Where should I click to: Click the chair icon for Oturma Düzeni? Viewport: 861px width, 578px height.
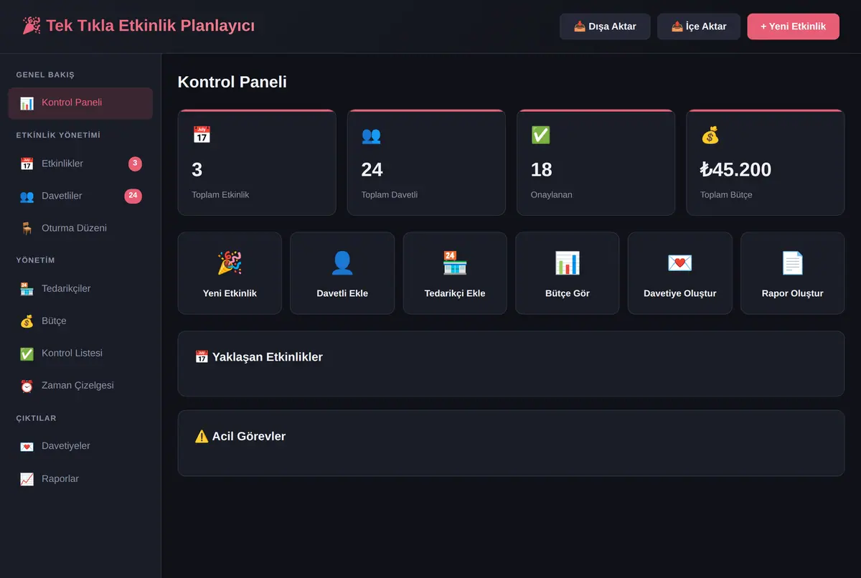coord(27,229)
